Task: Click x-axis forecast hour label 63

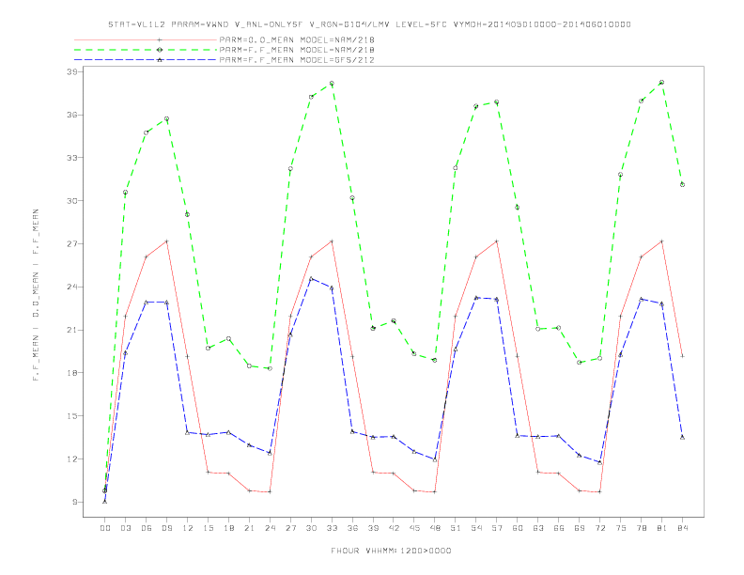Action: tap(538, 528)
